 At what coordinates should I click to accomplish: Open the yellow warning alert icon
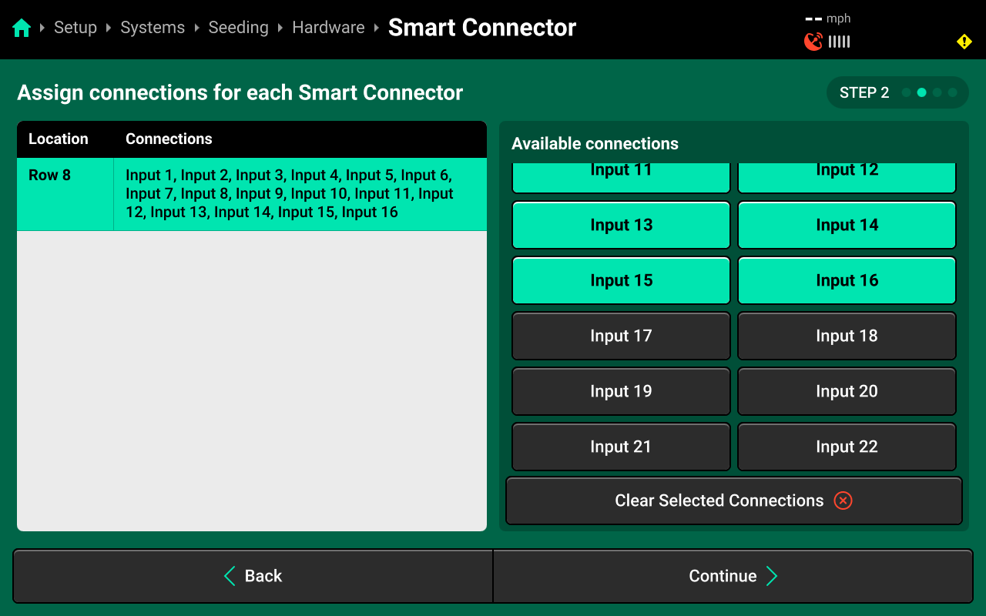(x=964, y=42)
